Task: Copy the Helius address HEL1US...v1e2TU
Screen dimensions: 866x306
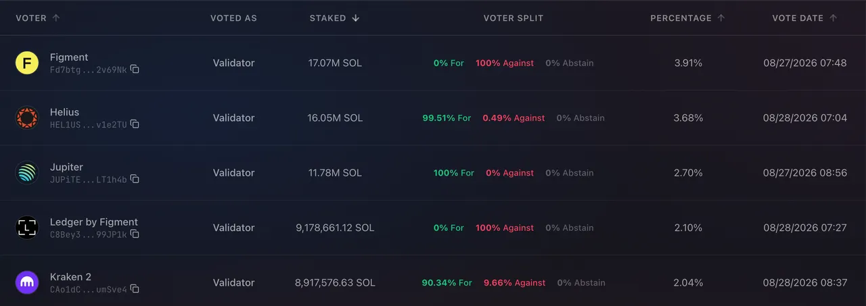Action: pyautogui.click(x=135, y=124)
